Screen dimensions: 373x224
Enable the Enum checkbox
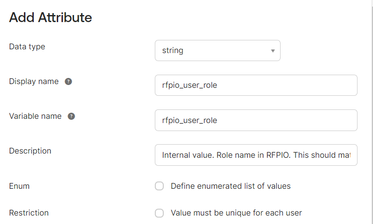(160, 186)
